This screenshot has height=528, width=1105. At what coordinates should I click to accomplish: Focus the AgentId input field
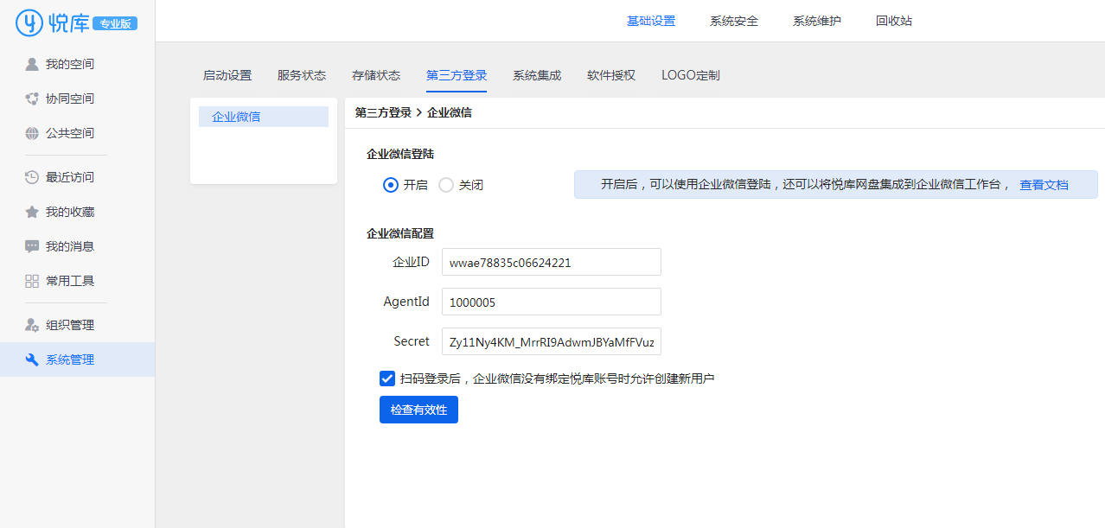coord(552,302)
